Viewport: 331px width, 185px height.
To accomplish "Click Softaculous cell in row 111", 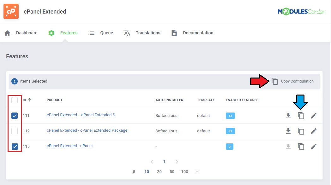I will click(x=166, y=116).
